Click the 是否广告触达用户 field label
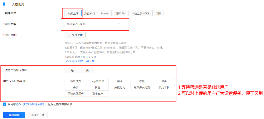The height and width of the screenshot is (119, 264). click(16, 70)
